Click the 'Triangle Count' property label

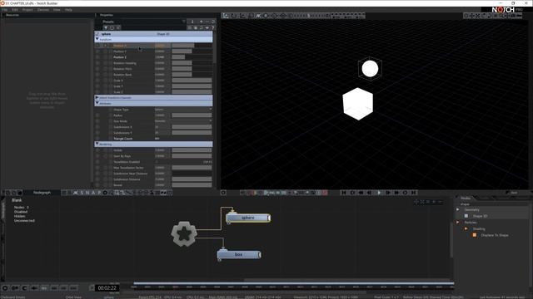123,139
